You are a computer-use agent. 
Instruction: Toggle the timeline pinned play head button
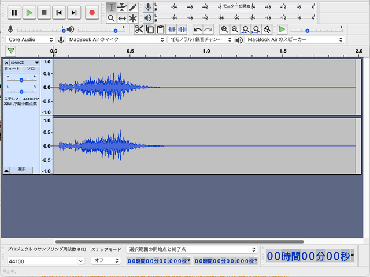(11, 51)
